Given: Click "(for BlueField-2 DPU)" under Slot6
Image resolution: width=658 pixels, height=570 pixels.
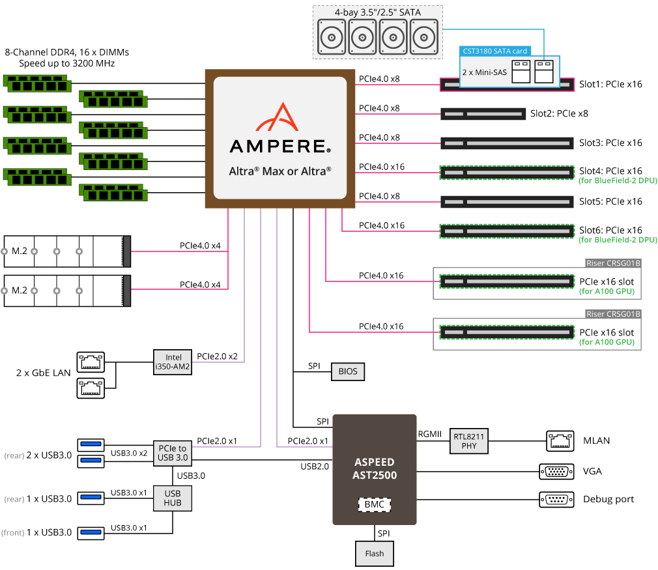Looking at the screenshot, I should click(x=618, y=240).
